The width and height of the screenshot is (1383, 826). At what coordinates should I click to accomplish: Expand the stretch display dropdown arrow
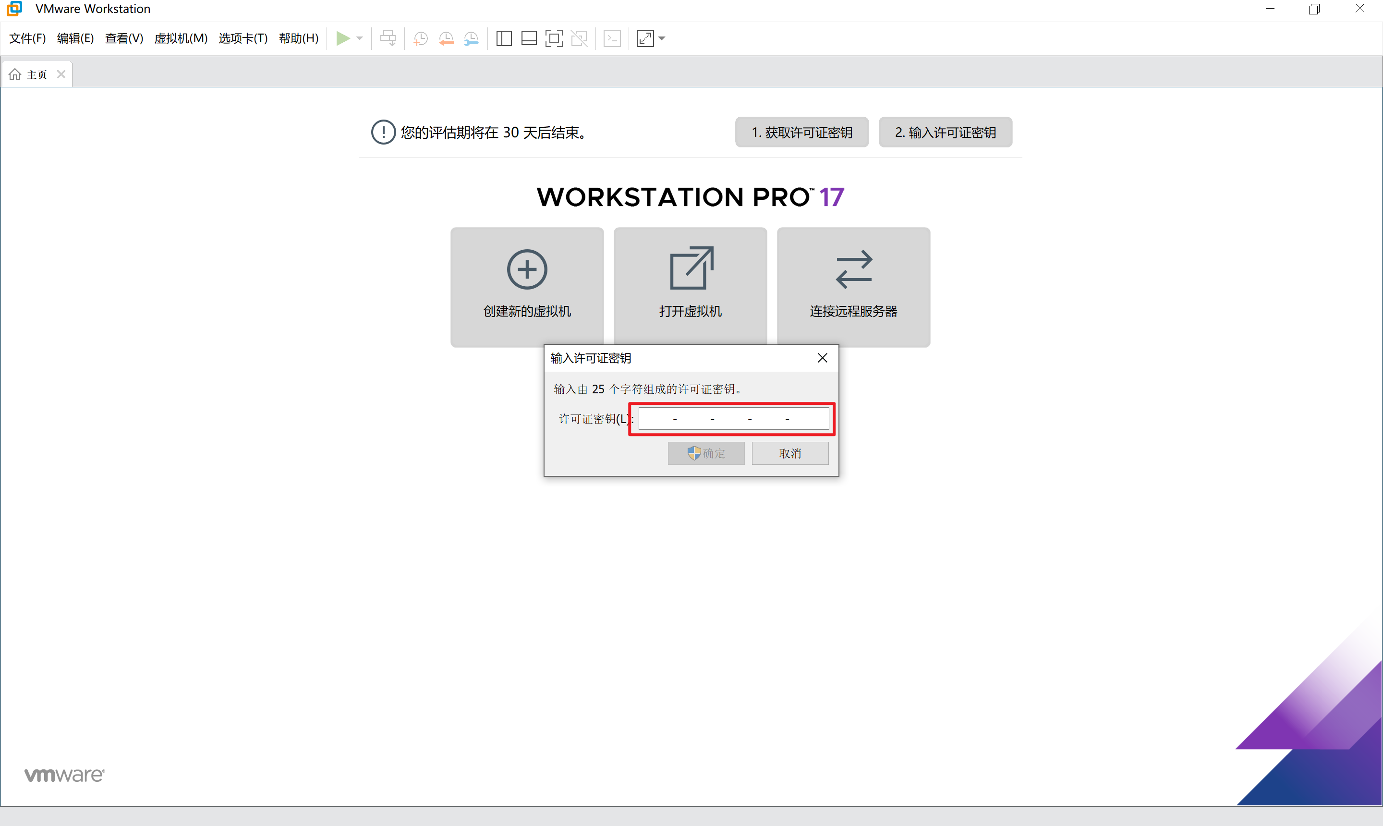coord(662,38)
